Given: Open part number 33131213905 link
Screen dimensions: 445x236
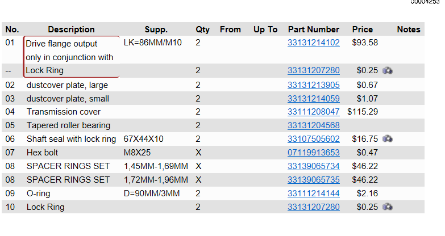Looking at the screenshot, I should coord(314,85).
